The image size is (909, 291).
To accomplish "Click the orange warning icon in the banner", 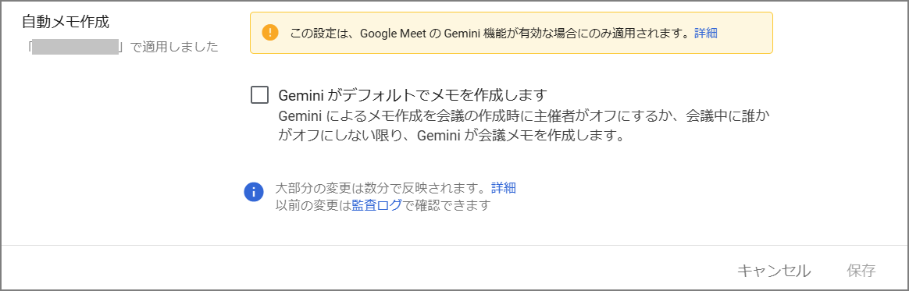I will point(270,33).
